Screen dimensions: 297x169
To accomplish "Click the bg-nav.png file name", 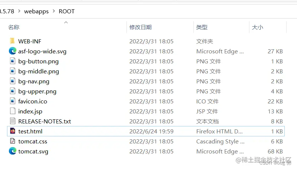I will pos(34,82).
